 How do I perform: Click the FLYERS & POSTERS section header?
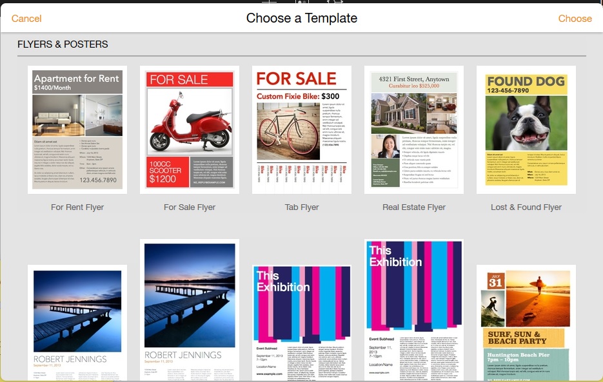[63, 44]
